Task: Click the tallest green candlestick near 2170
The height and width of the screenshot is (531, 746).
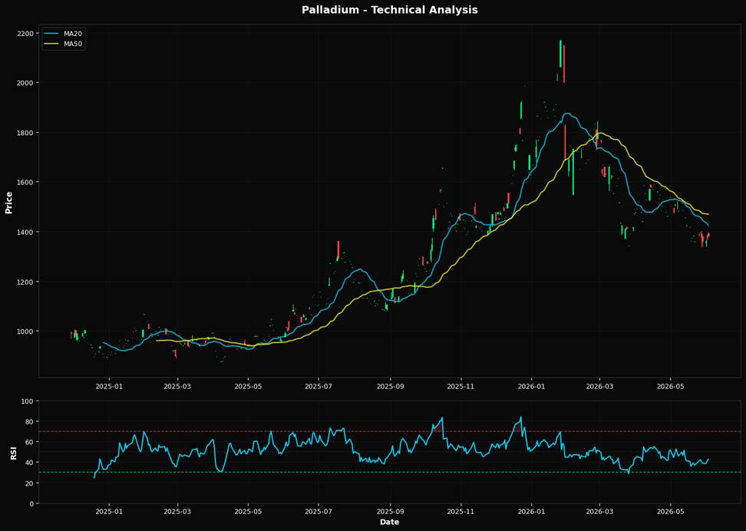Action: click(x=560, y=54)
